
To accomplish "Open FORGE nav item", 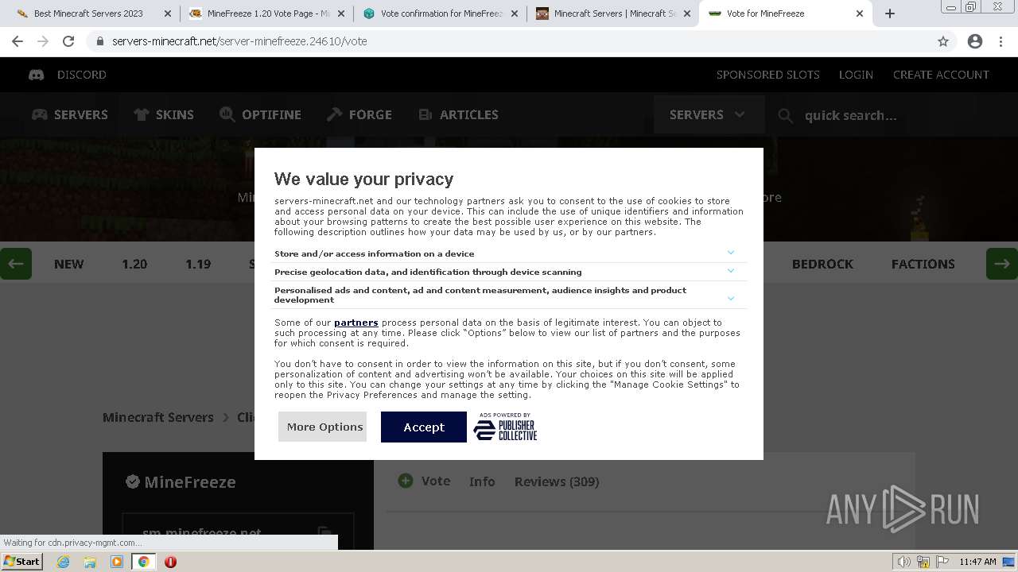I will (359, 114).
